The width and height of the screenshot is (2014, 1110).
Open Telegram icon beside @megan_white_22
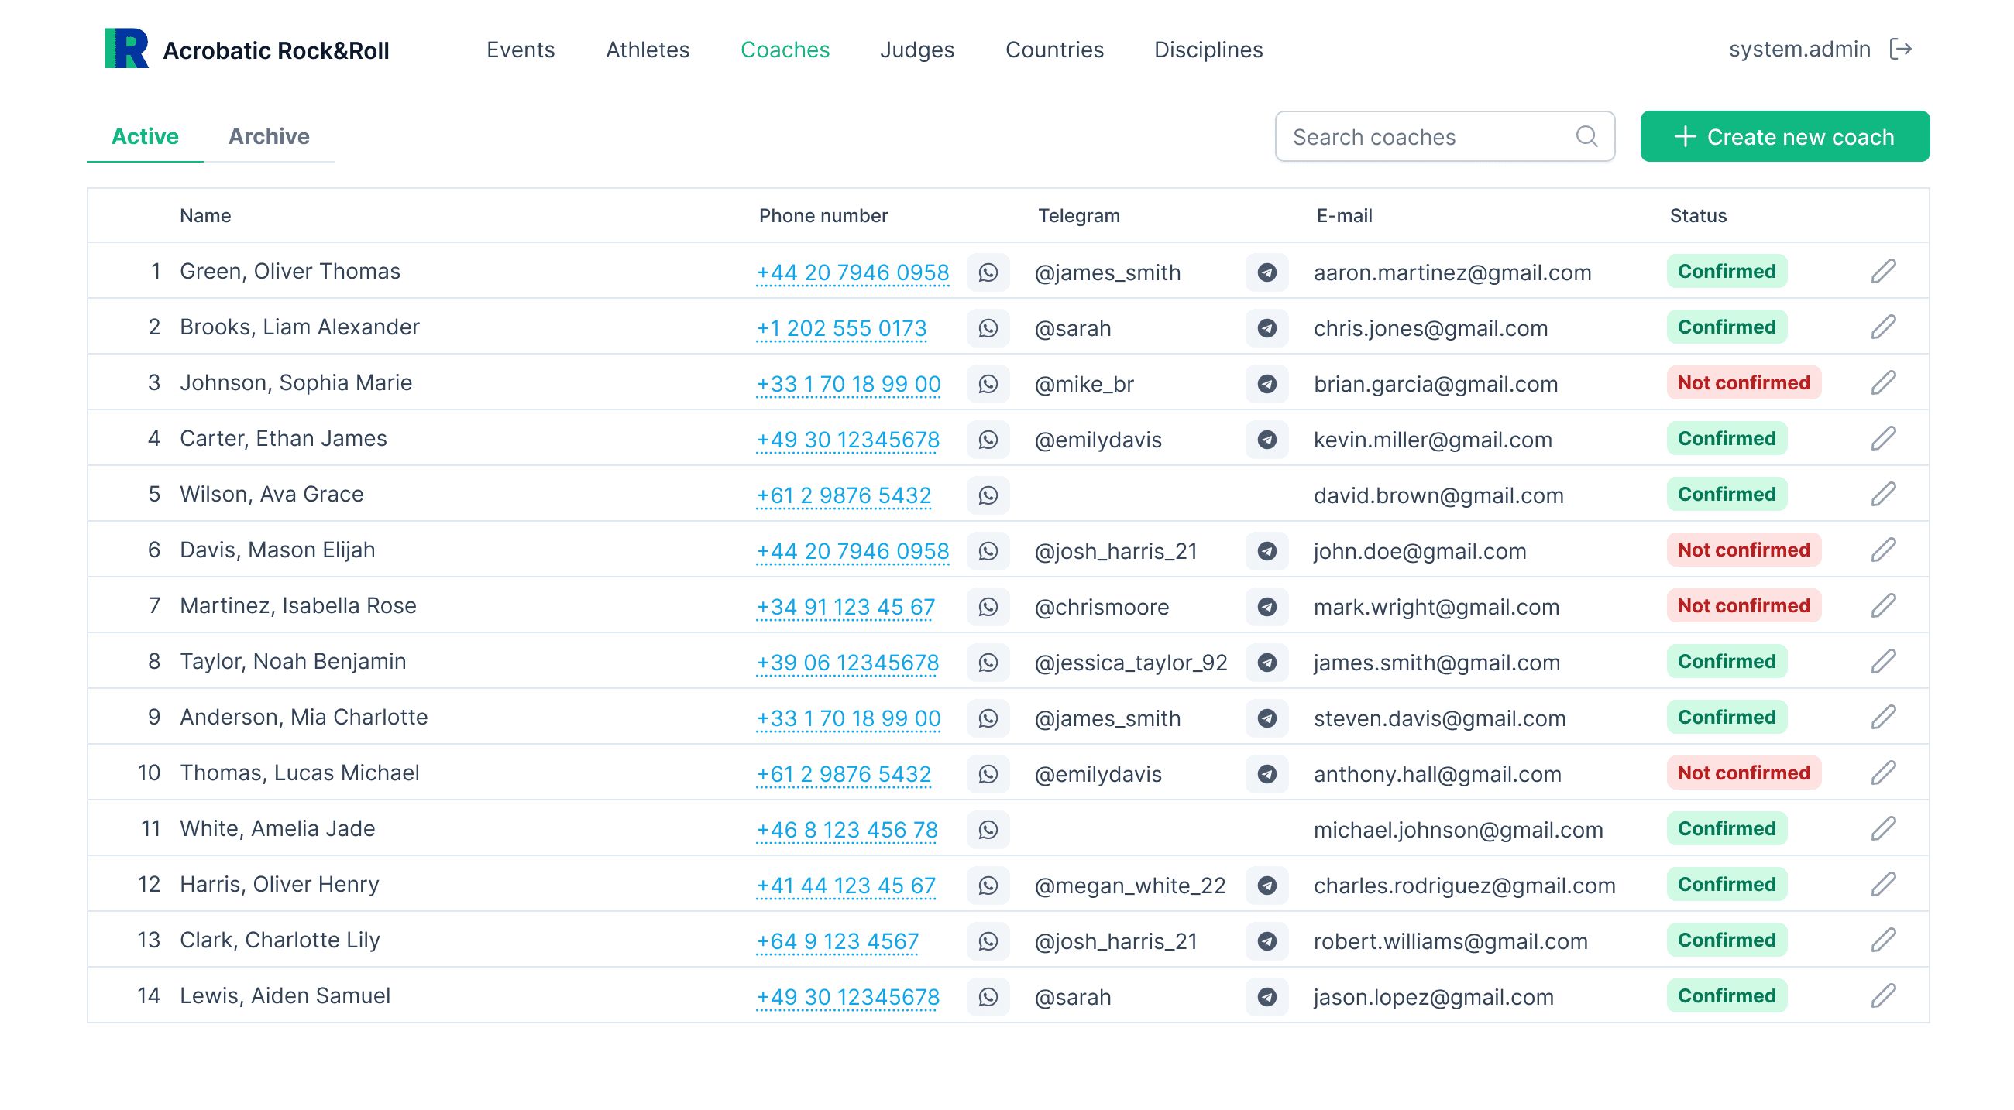(1266, 885)
